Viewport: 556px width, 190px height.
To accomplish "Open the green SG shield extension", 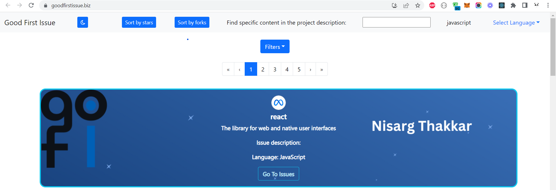I will (456, 6).
